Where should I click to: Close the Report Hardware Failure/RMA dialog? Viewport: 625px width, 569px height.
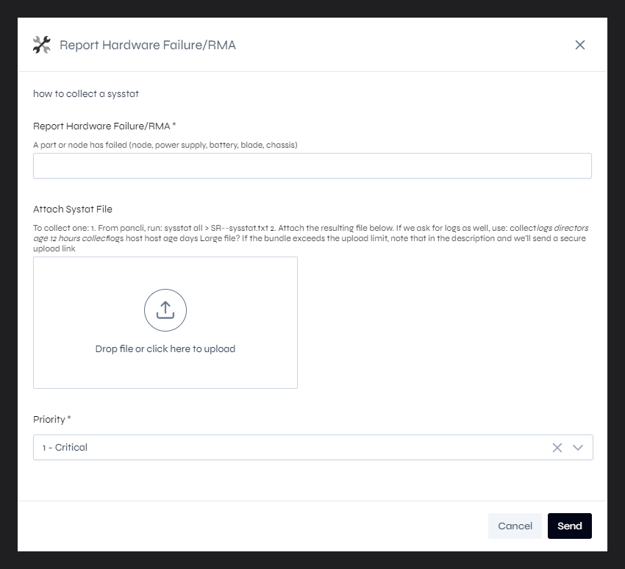(x=580, y=45)
